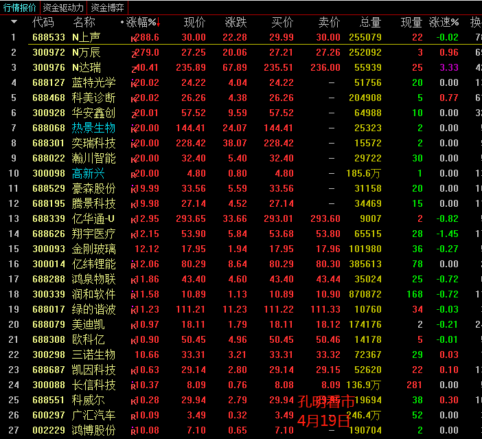Click total volume 870872 of 润和软件

(365, 294)
